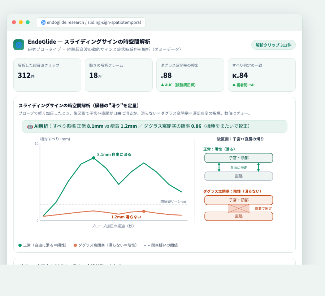Click the 癒着で固定 label
Image resolution: width=325 pixels, height=296 pixels.
pyautogui.click(x=263, y=209)
